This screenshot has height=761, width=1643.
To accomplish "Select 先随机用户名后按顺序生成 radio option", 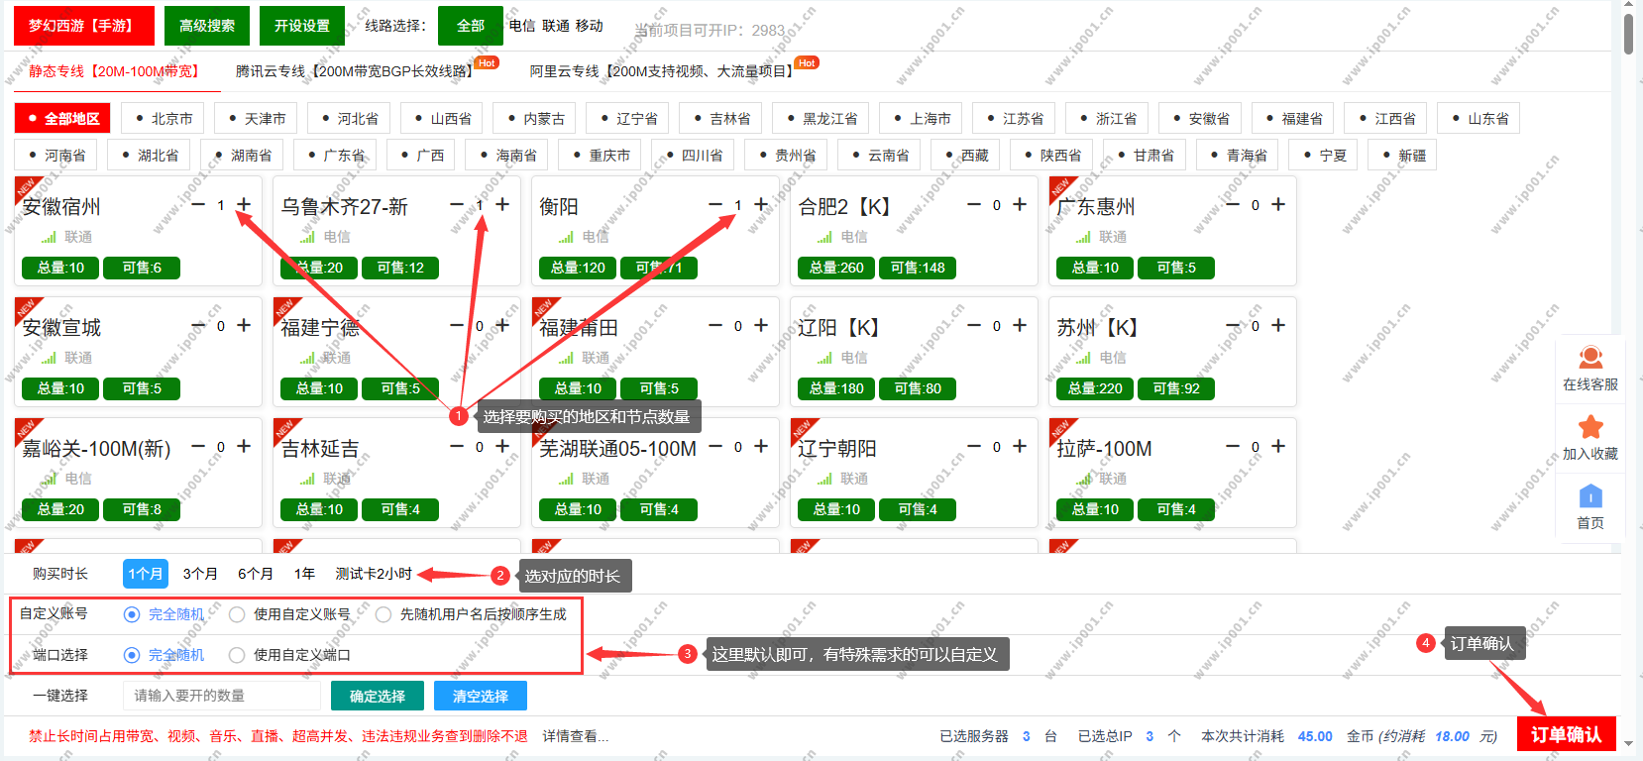I will pyautogui.click(x=383, y=614).
